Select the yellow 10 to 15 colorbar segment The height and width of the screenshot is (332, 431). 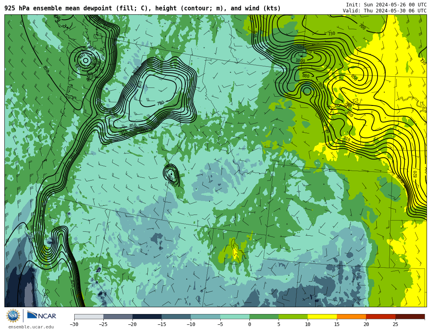(322, 316)
